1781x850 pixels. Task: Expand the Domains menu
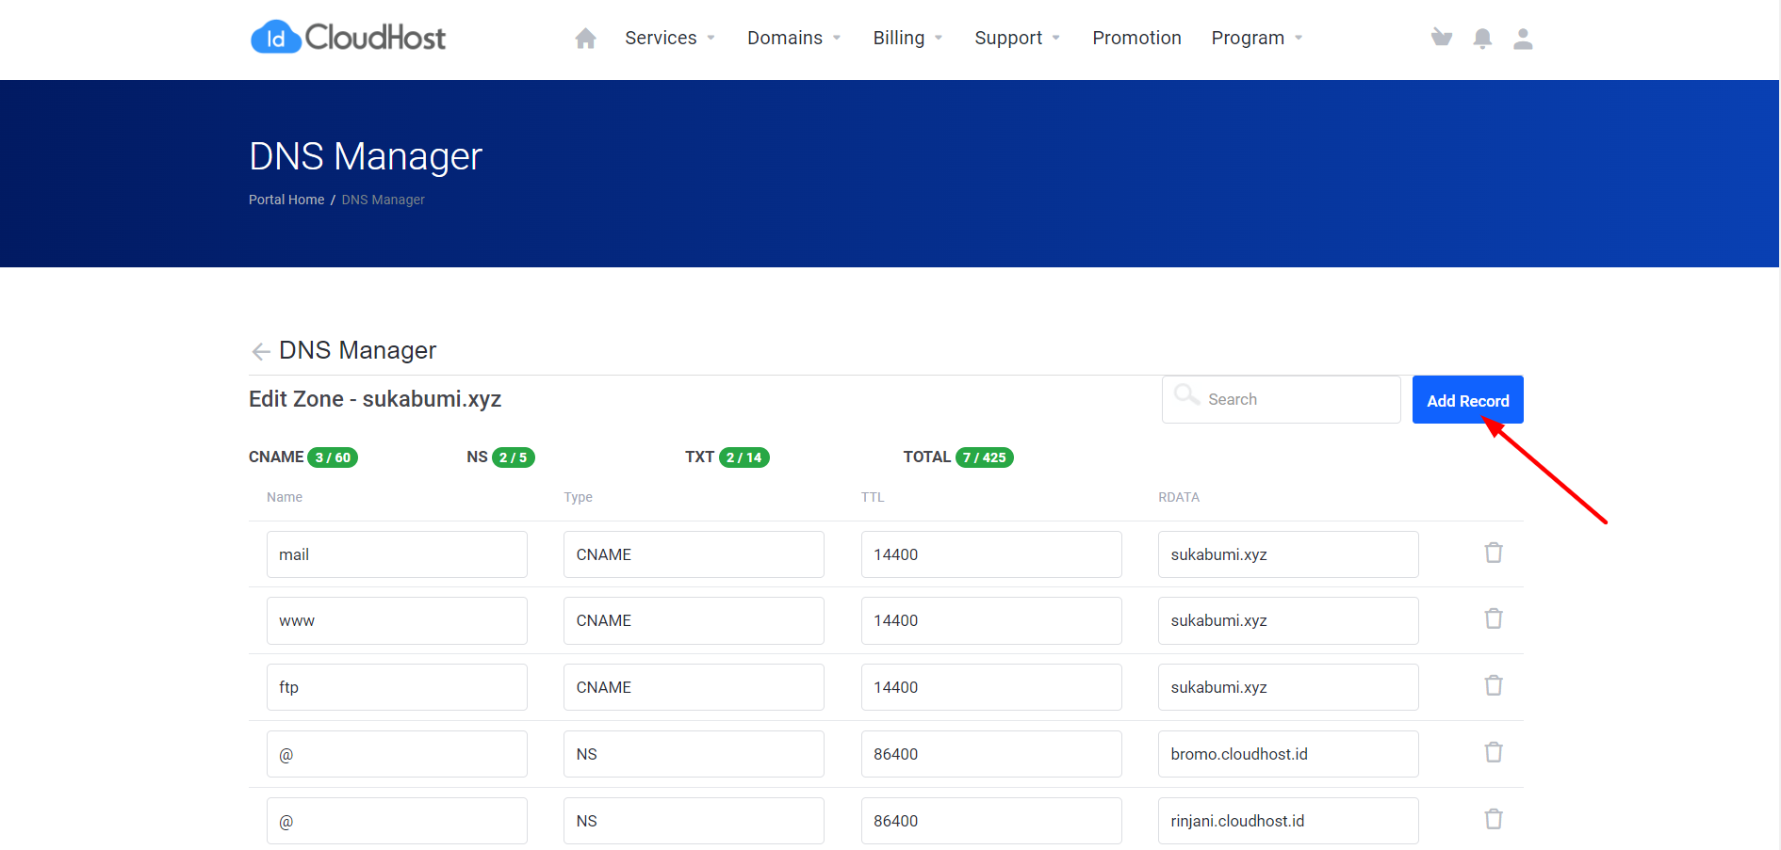pos(794,38)
